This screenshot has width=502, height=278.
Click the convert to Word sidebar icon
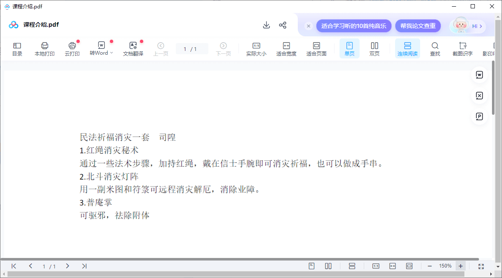(x=479, y=75)
